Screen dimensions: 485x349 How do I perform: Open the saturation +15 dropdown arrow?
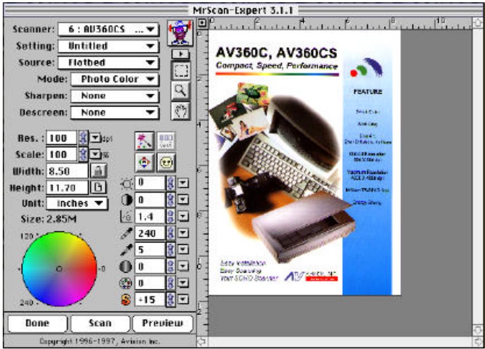183,299
